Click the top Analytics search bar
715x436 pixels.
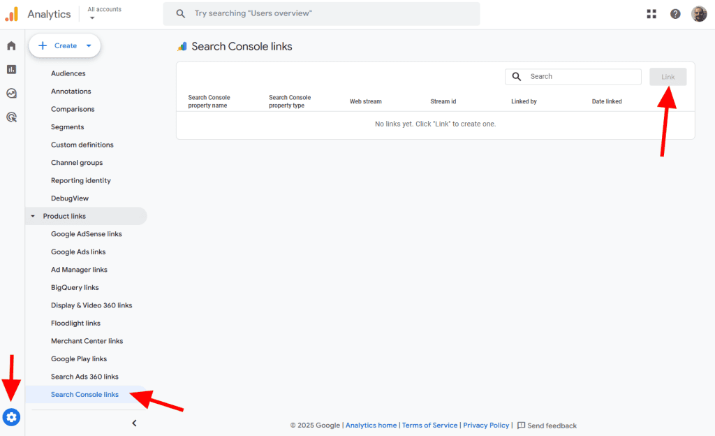(x=321, y=14)
